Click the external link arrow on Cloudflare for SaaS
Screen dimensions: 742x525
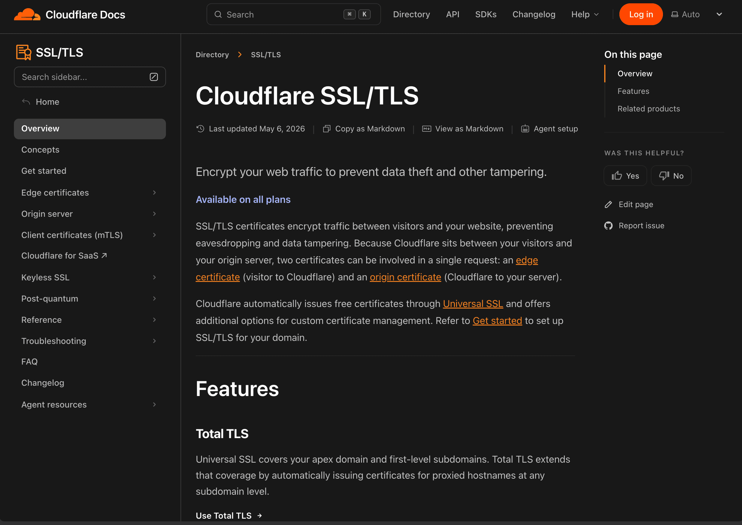point(104,256)
